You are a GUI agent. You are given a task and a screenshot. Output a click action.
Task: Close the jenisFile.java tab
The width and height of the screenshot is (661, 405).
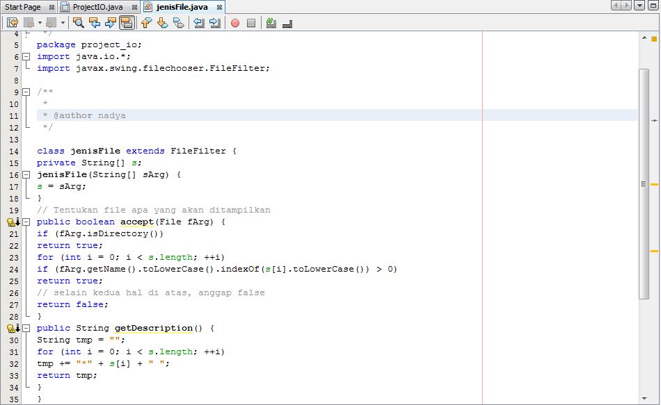[219, 7]
